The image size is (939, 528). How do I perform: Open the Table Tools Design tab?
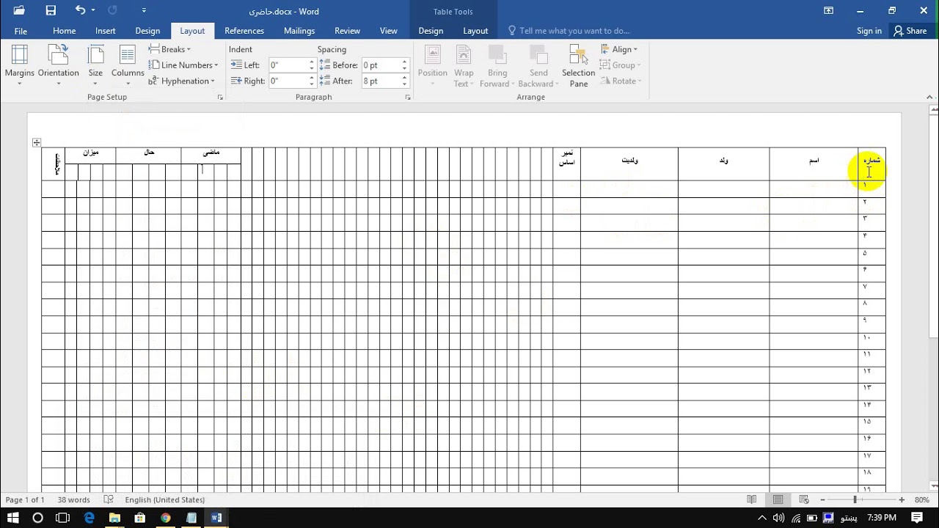[431, 31]
